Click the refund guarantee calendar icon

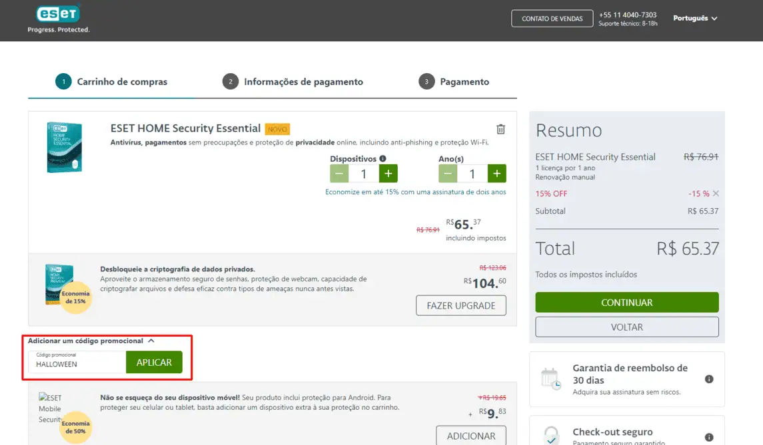(551, 379)
